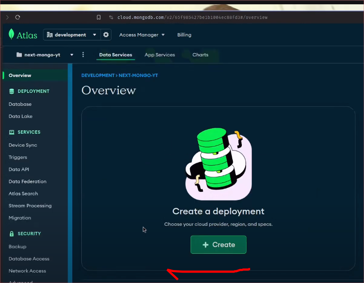364x283 pixels.
Task: Click the browser reload icon
Action: (18, 17)
